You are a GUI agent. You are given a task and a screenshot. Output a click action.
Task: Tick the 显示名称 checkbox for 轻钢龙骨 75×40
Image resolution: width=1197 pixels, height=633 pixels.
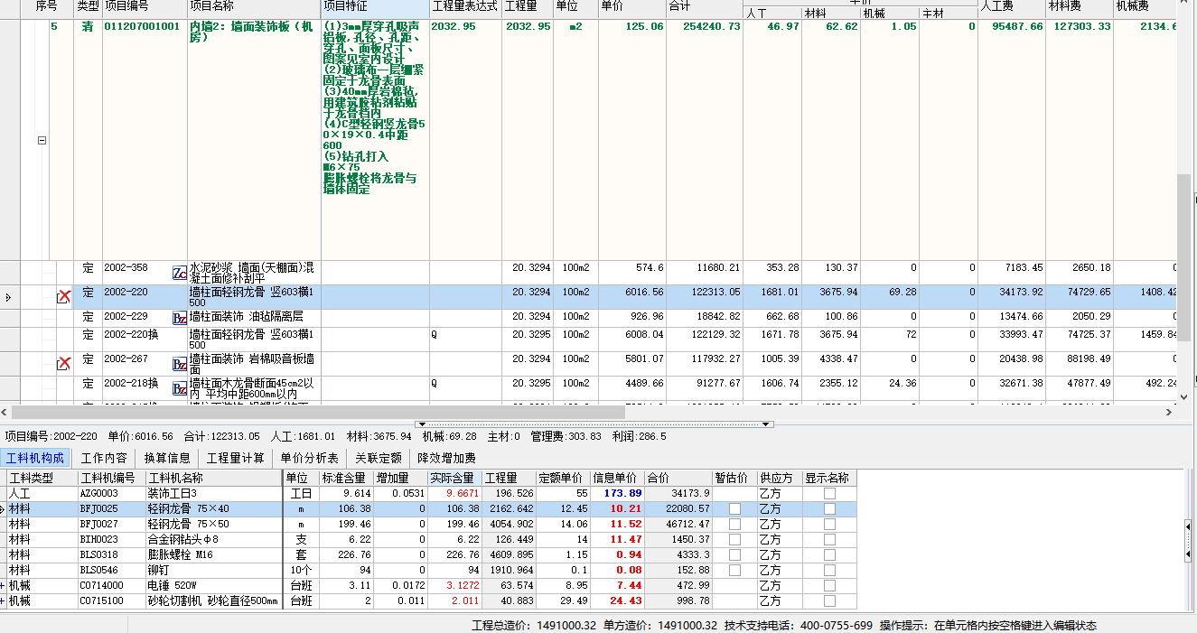(829, 509)
